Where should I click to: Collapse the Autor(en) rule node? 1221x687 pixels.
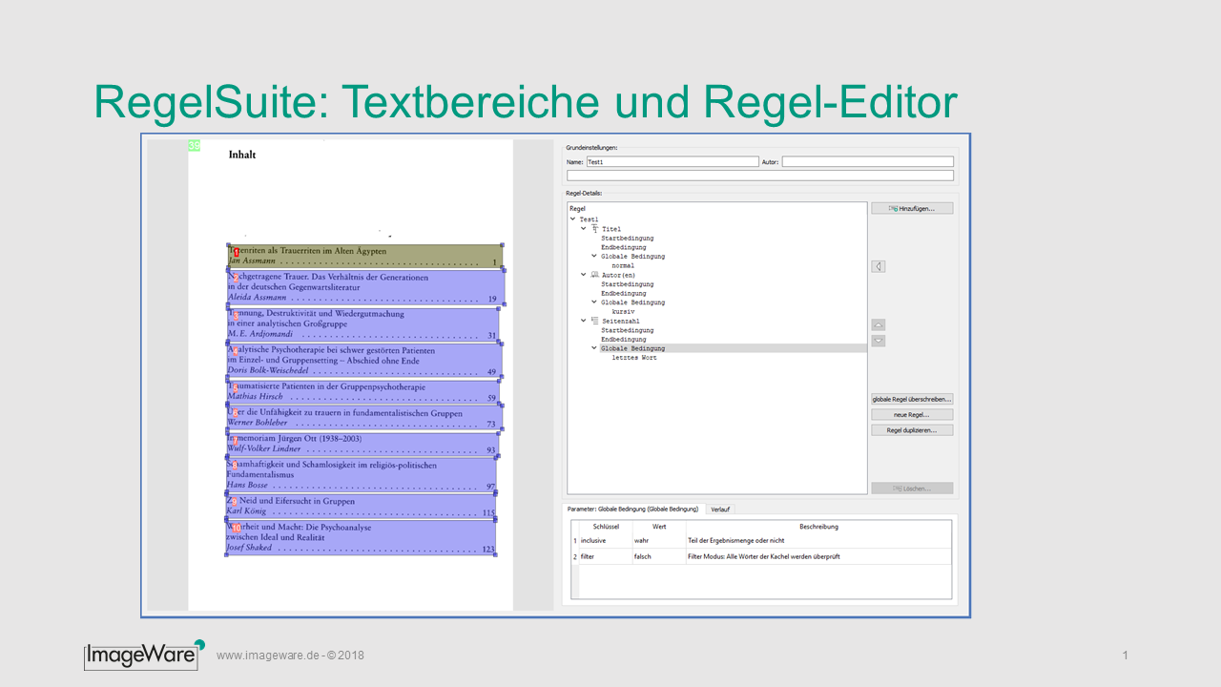[584, 275]
